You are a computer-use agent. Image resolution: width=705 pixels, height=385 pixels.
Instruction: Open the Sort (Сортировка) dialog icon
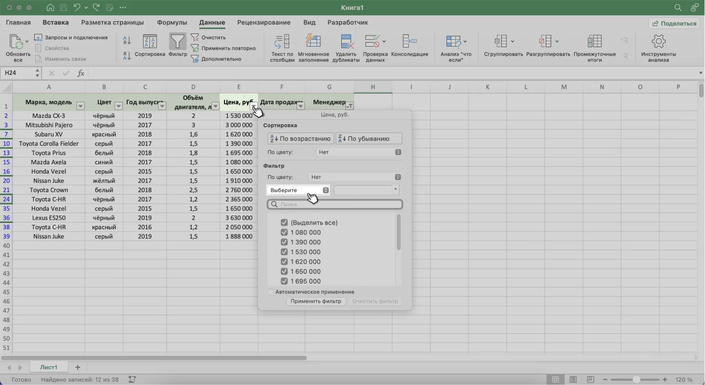click(x=150, y=42)
